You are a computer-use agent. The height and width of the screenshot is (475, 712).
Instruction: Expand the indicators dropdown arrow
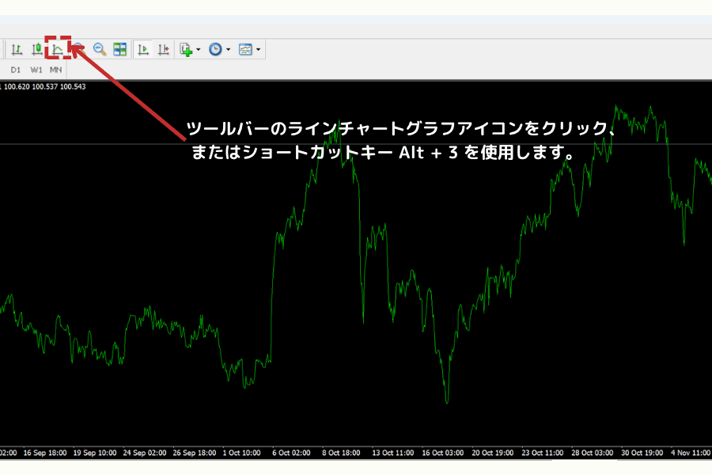pos(198,49)
